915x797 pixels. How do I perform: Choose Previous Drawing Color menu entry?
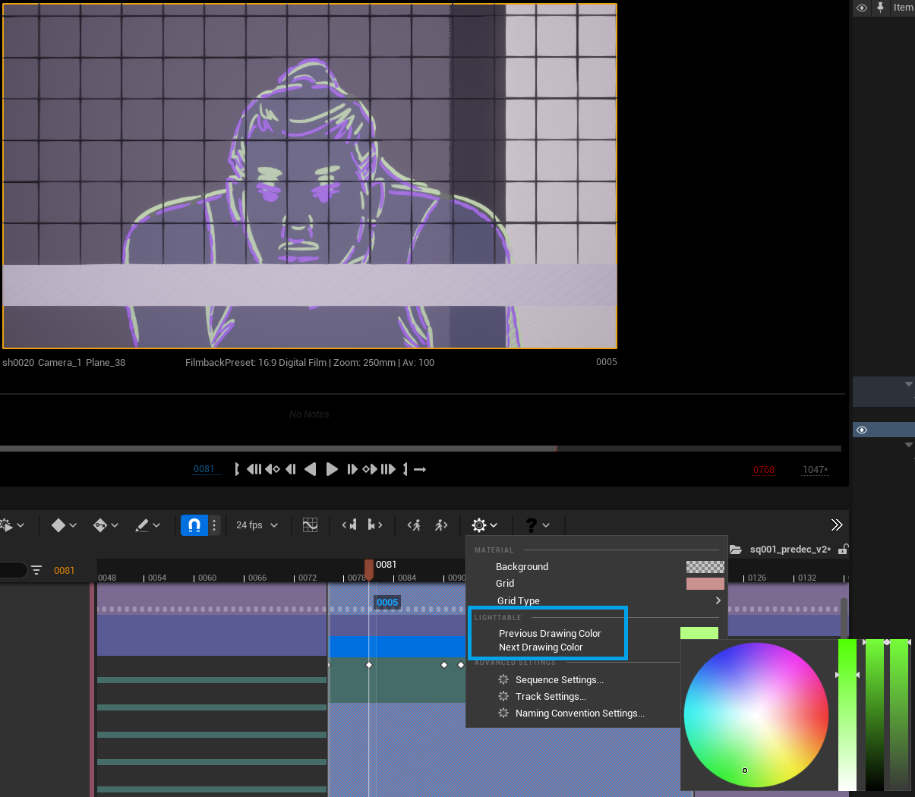(550, 633)
